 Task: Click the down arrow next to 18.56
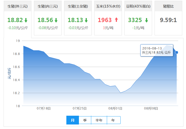(56, 20)
